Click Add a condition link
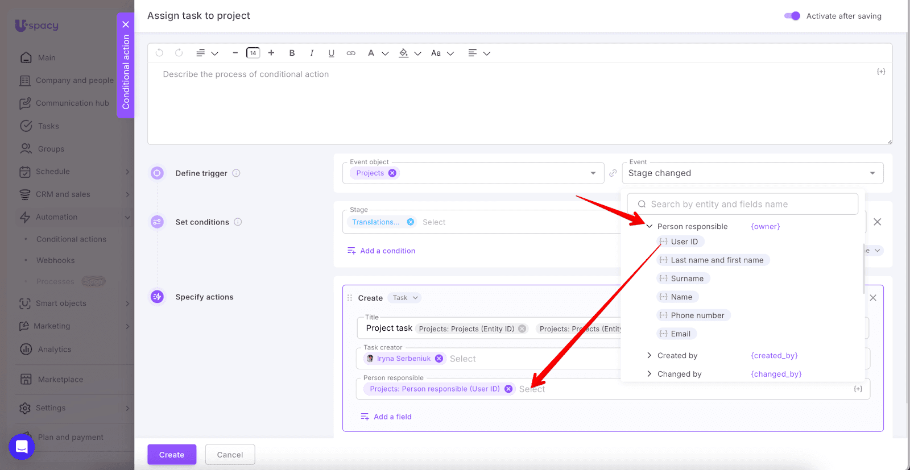This screenshot has width=910, height=470. tap(387, 251)
